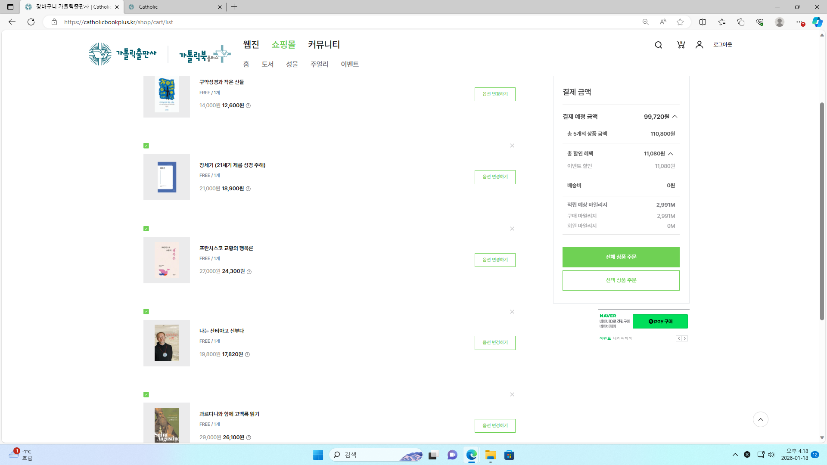Open the 웹진 top menu
This screenshot has height=465, width=827.
(x=251, y=44)
